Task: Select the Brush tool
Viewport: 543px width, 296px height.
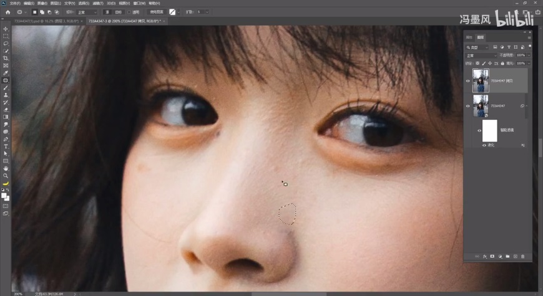Action: pos(6,88)
